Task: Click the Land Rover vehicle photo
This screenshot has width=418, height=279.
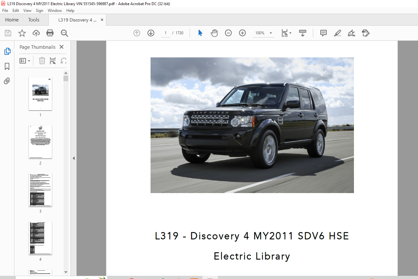Action: click(x=252, y=125)
